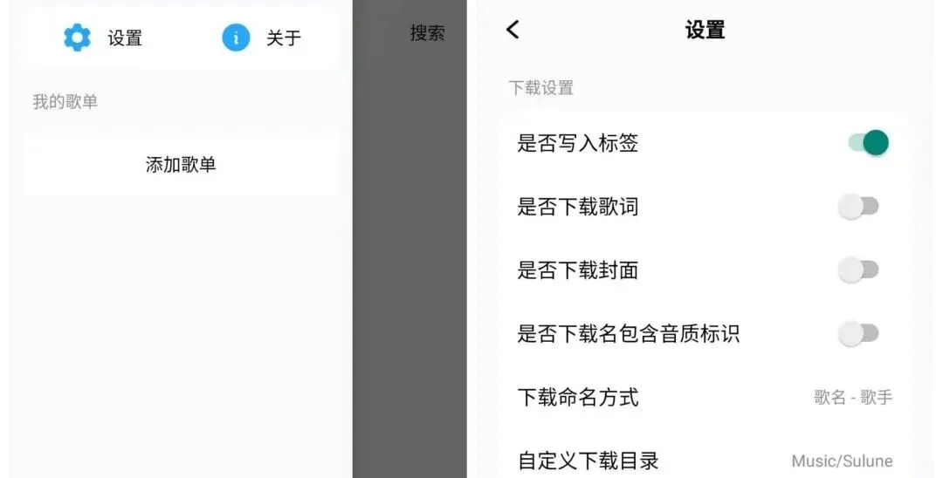Open the 自定义下载目录 setting
The width and height of the screenshot is (943, 478).
704,461
